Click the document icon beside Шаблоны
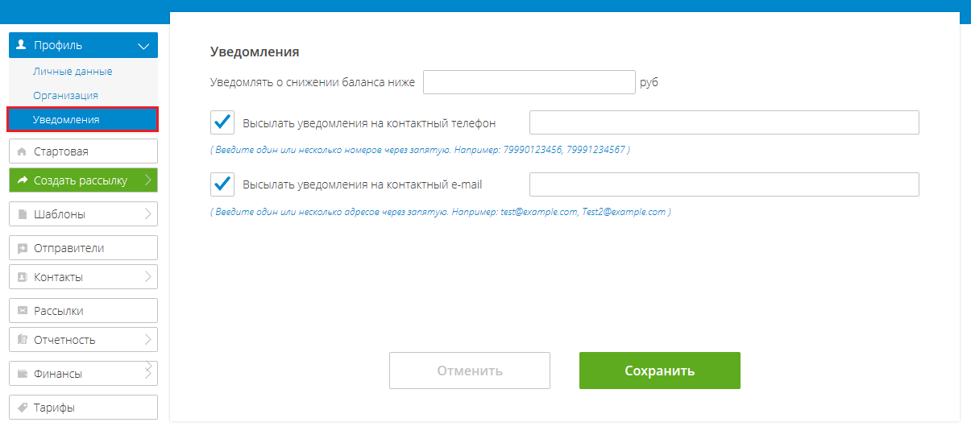 (x=23, y=214)
